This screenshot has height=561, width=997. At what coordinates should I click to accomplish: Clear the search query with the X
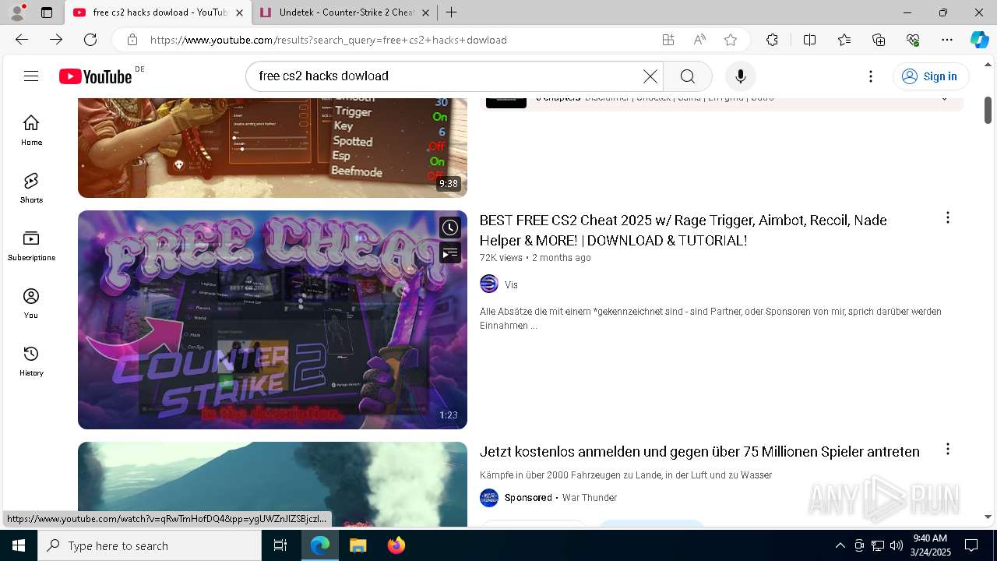(x=650, y=76)
